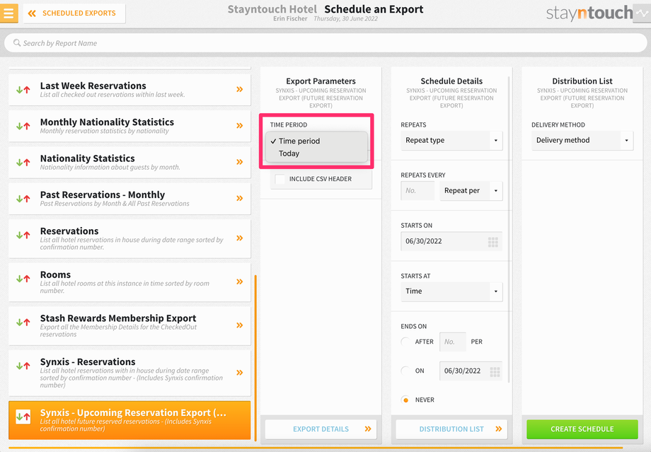Select the Ends On 'On' radio button

pos(405,371)
